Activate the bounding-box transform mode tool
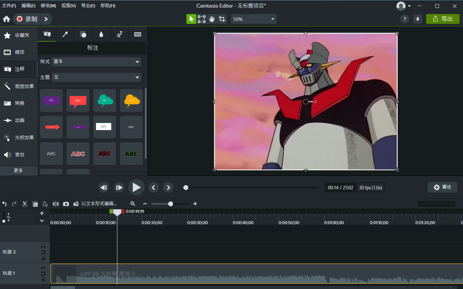463x289 pixels. [202, 19]
